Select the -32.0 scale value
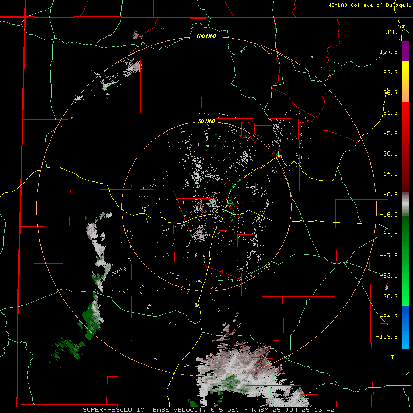Image resolution: width=413 pixels, height=413 pixels. tap(389, 235)
